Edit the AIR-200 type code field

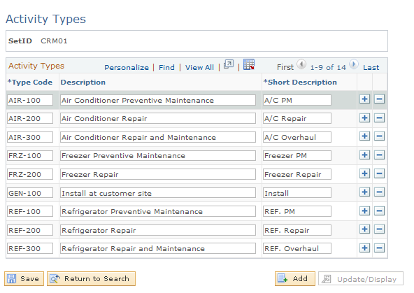[x=30, y=118]
